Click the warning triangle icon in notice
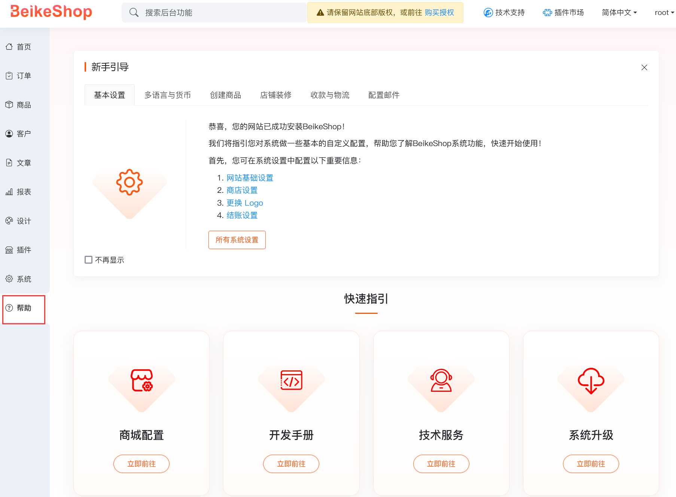This screenshot has width=676, height=497. [320, 12]
